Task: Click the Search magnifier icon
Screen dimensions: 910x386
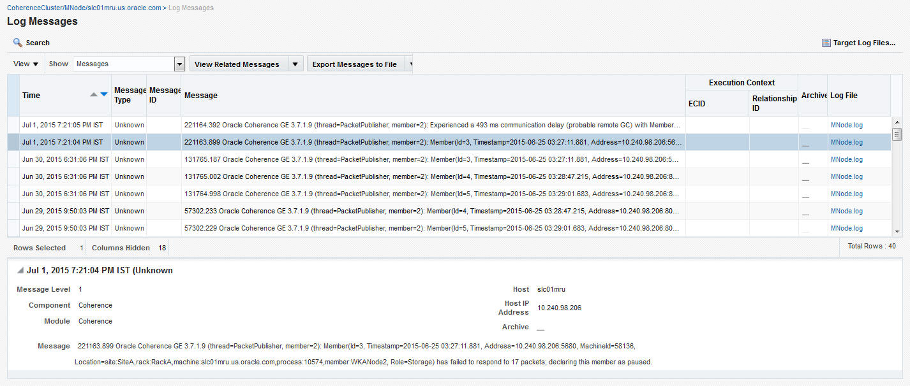Action: 17,42
